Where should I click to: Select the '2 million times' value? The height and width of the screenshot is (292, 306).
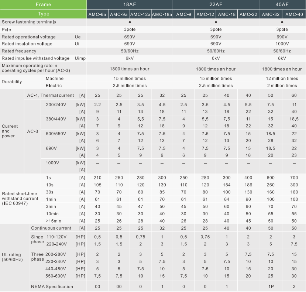(x=282, y=86)
